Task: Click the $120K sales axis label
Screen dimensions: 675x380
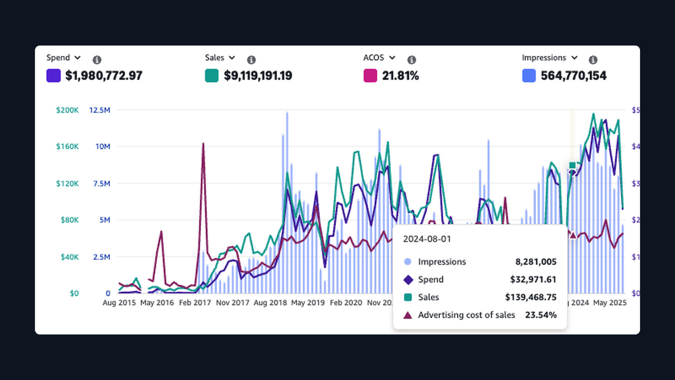Action: [67, 184]
